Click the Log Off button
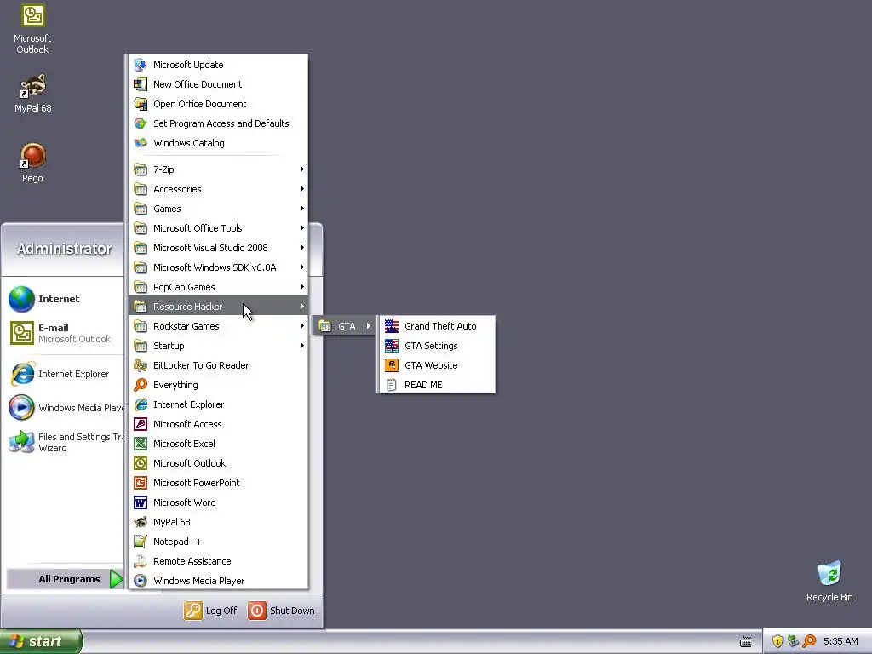The width and height of the screenshot is (872, 654). [x=210, y=611]
